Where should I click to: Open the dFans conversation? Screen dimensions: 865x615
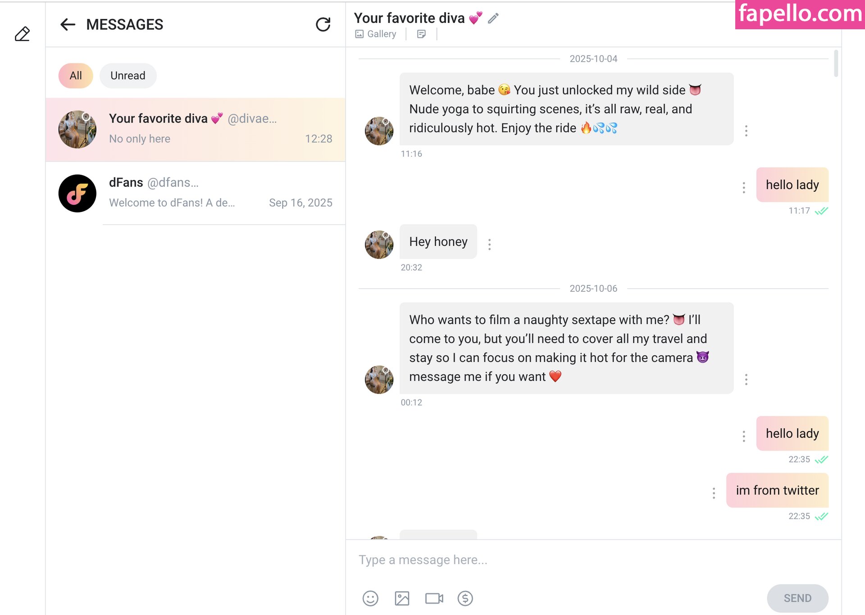pos(196,193)
